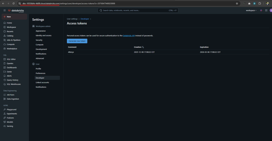Open the Databricks API link
The image size is (272, 141).
click(x=129, y=36)
